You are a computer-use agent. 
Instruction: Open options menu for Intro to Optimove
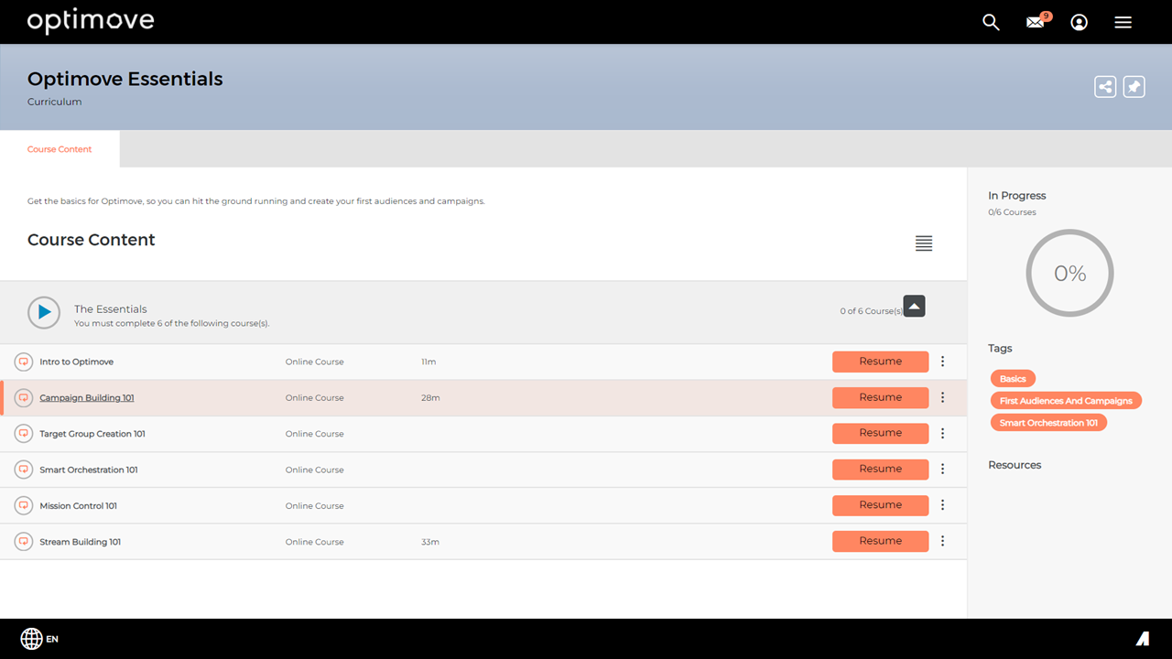[x=942, y=362]
